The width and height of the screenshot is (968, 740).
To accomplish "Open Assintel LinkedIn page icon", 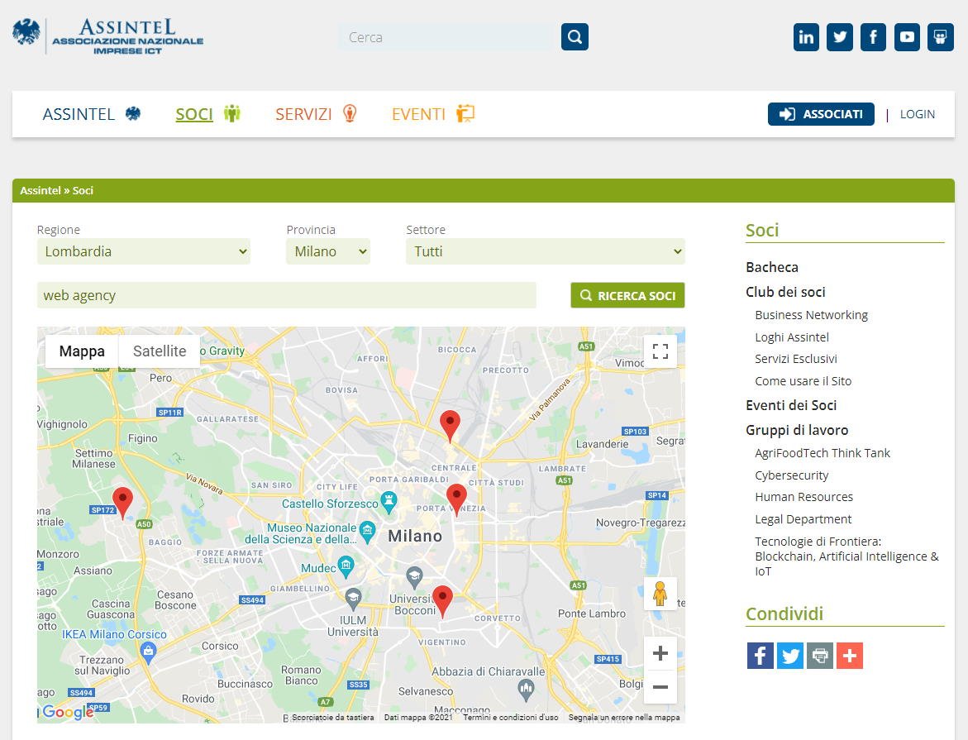I will 806,37.
